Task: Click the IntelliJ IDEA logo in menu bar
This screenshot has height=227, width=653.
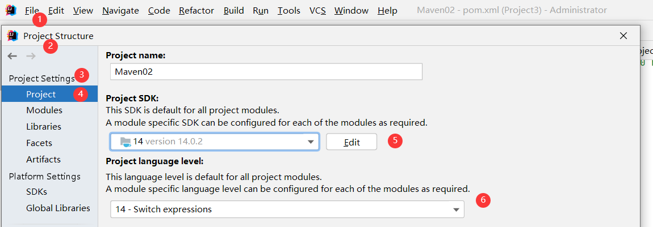Action: click(10, 10)
